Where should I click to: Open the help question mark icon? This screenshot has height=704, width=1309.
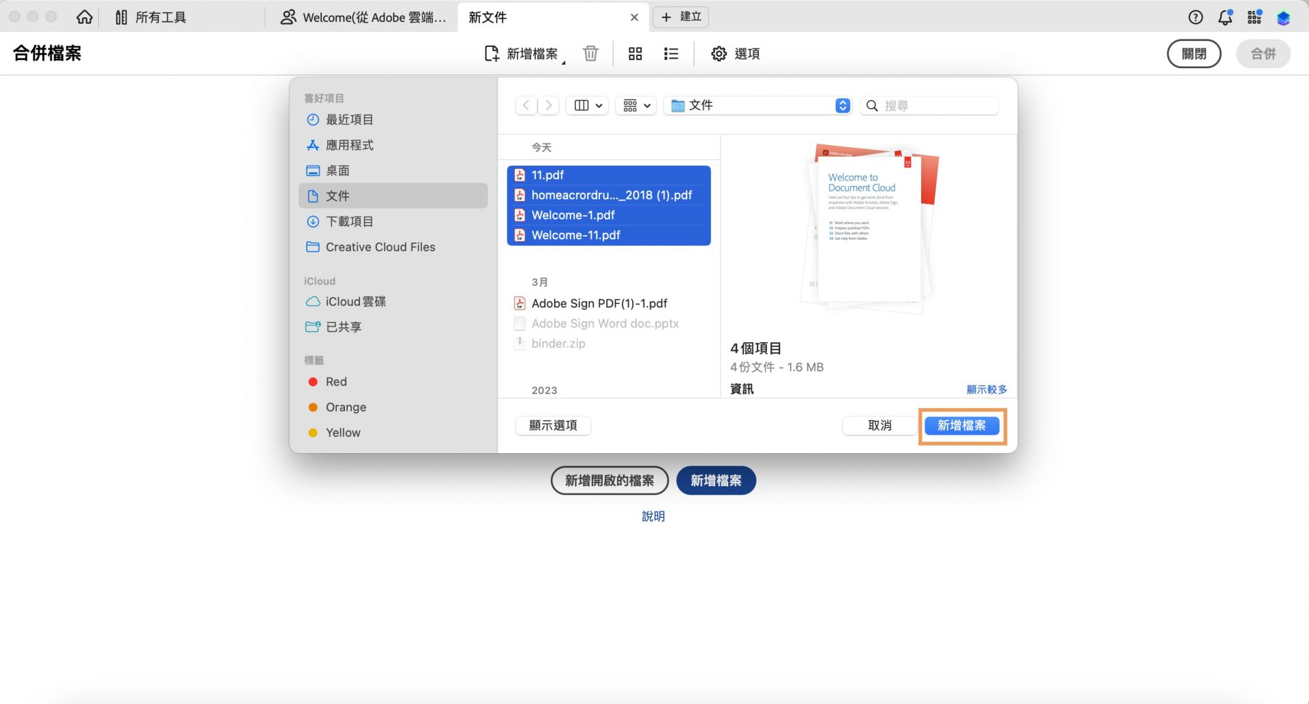1195,17
